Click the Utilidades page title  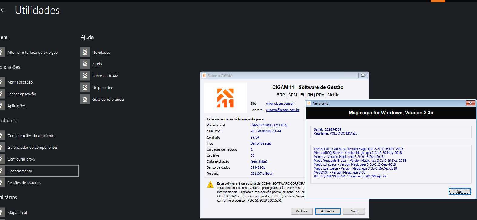(37, 10)
